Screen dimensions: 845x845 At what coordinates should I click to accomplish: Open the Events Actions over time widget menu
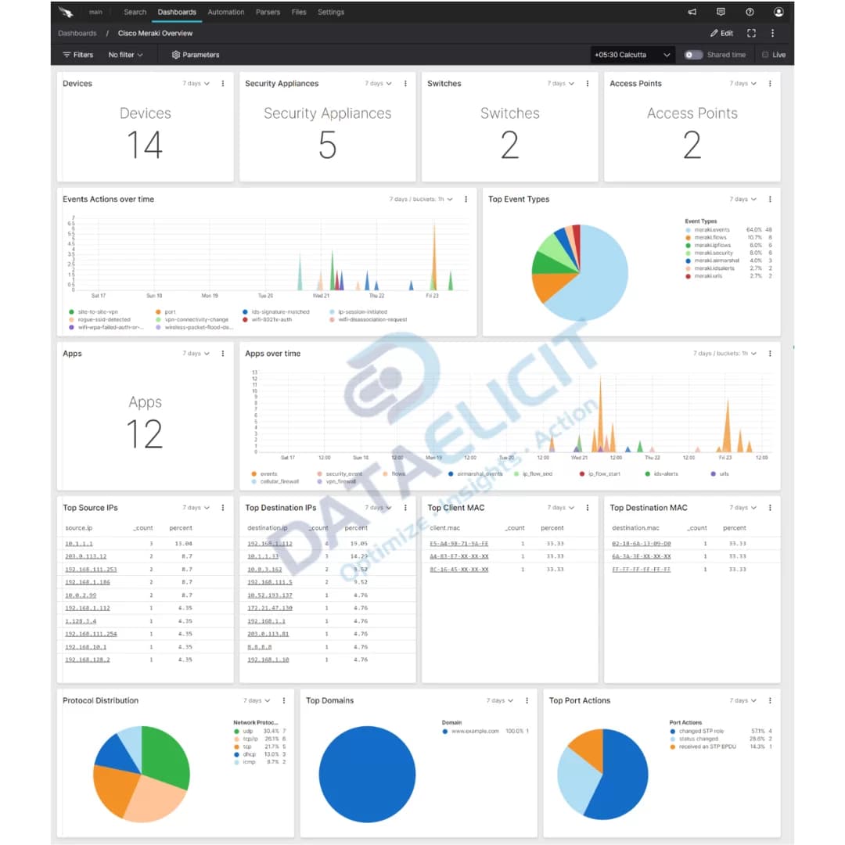pos(466,200)
